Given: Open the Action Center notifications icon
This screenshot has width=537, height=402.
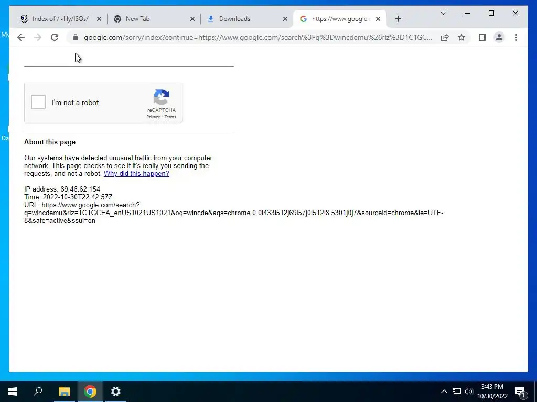Looking at the screenshot, I should point(521,392).
